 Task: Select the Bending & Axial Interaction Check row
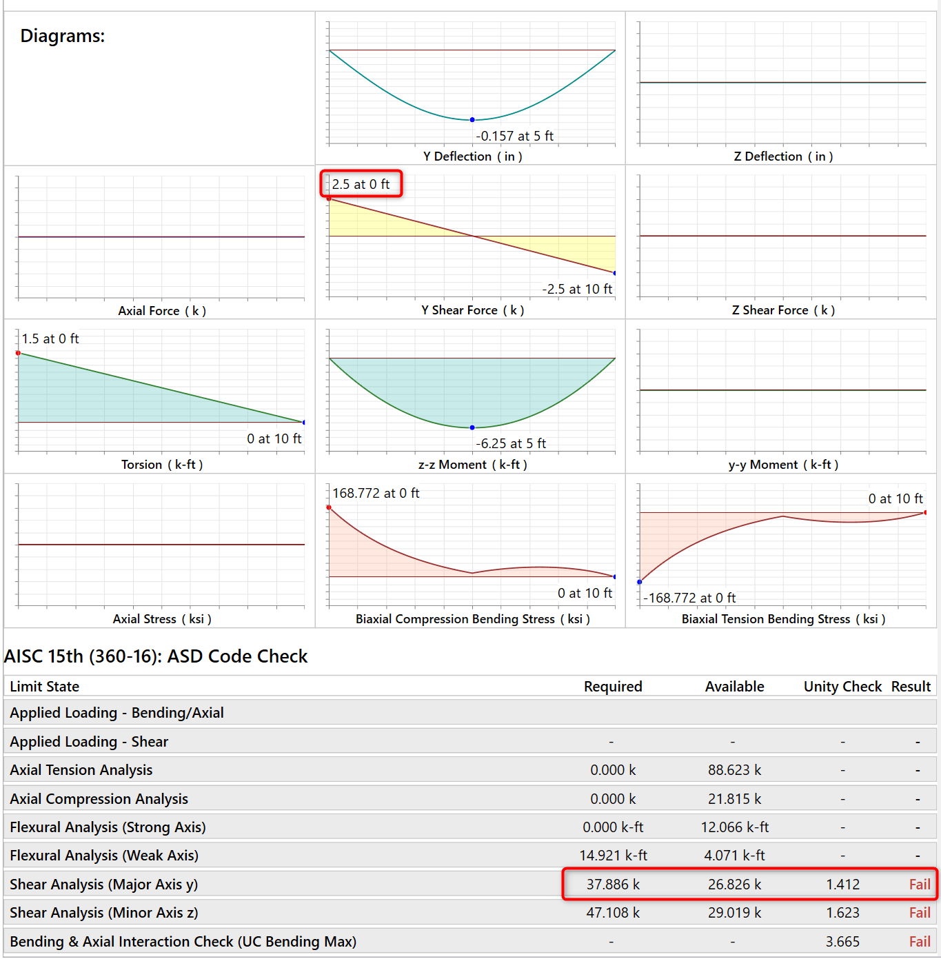(183, 942)
